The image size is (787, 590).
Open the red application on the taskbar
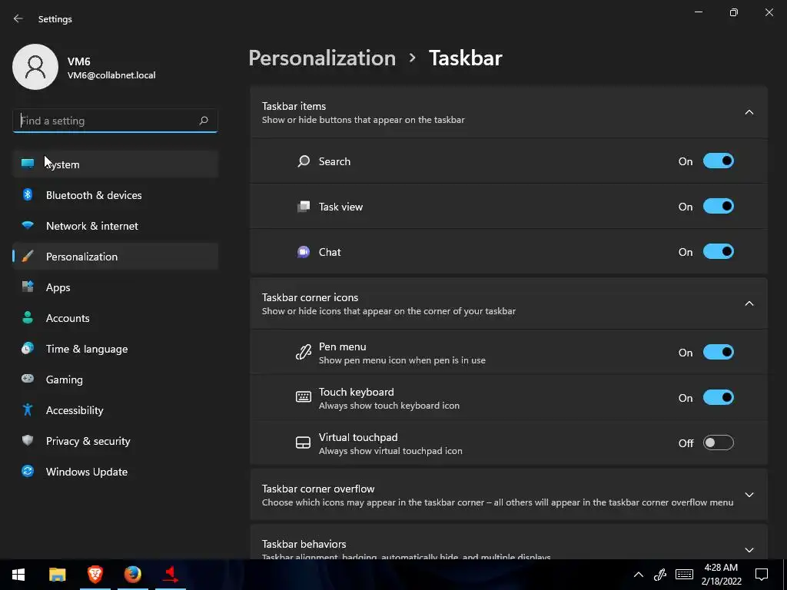click(171, 575)
